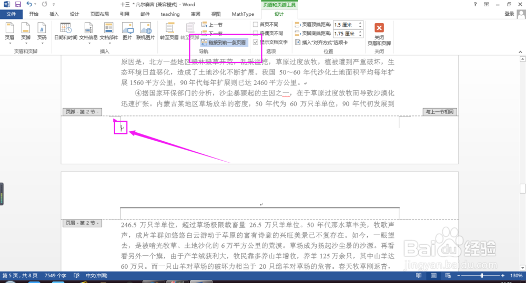Insert a header with the 页眉 icon
526x283 pixels.
click(x=9, y=28)
